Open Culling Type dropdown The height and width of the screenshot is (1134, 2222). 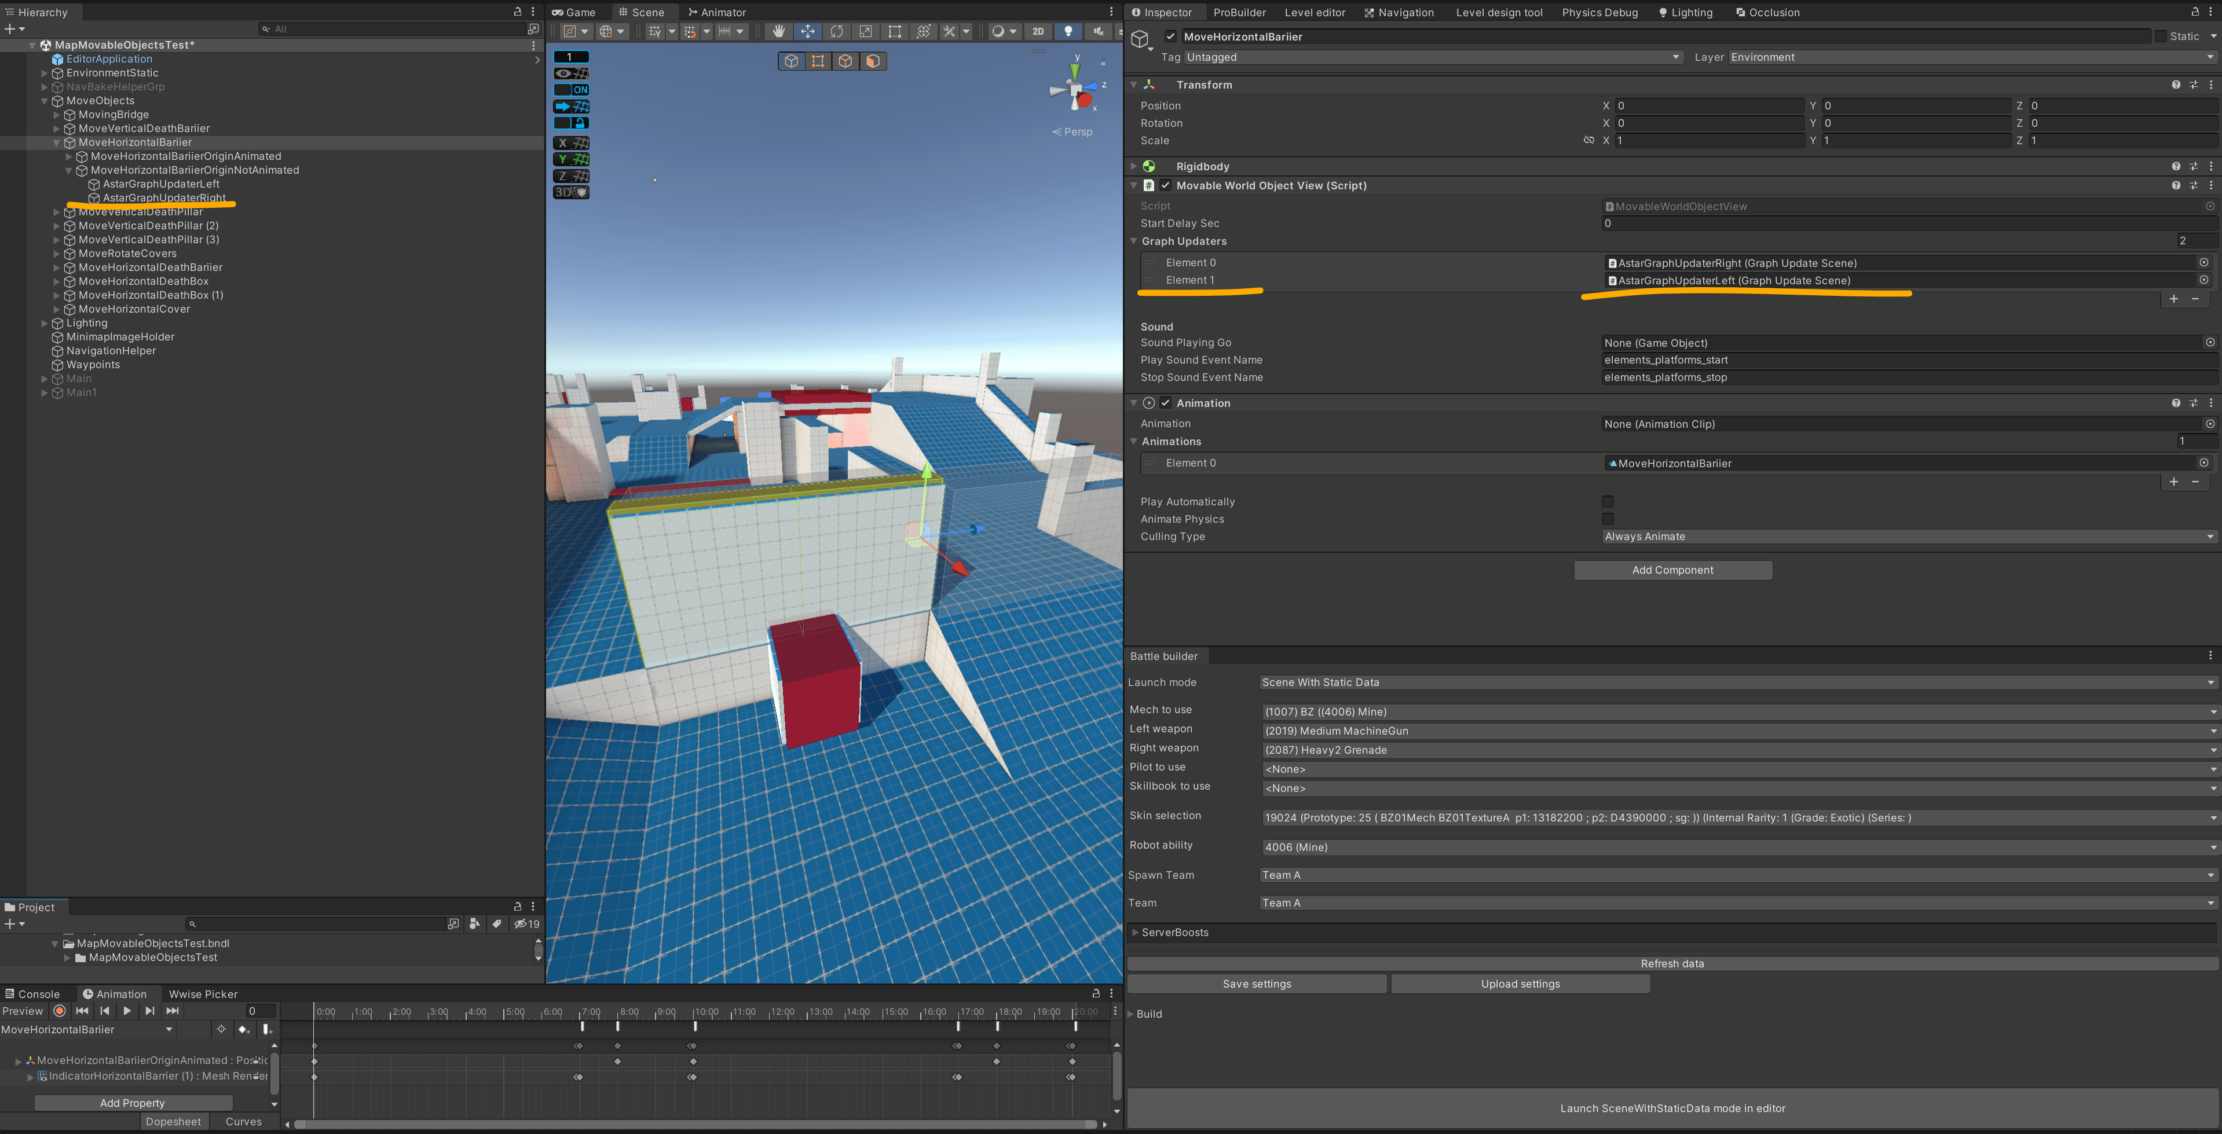1909,537
